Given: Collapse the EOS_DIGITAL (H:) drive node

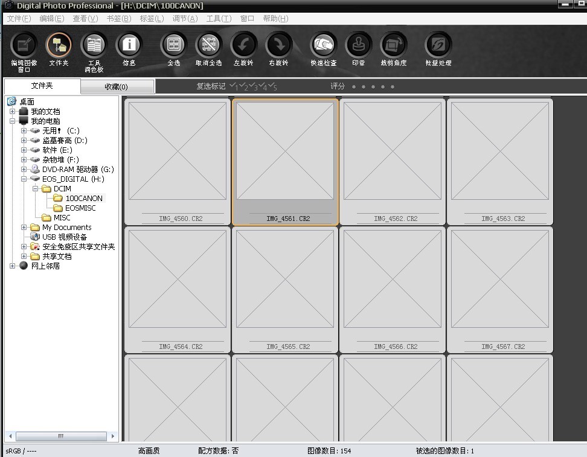Looking at the screenshot, I should click(24, 179).
